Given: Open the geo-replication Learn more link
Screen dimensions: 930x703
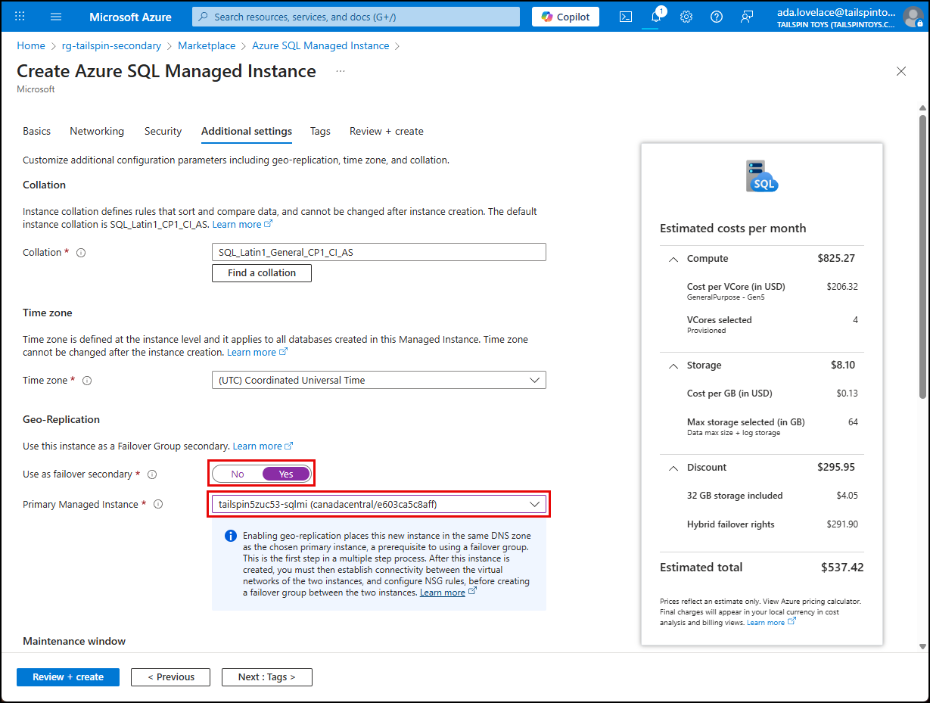Looking at the screenshot, I should (257, 446).
